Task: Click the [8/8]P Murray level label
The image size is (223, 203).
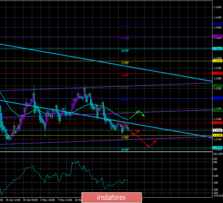Action: point(125,51)
